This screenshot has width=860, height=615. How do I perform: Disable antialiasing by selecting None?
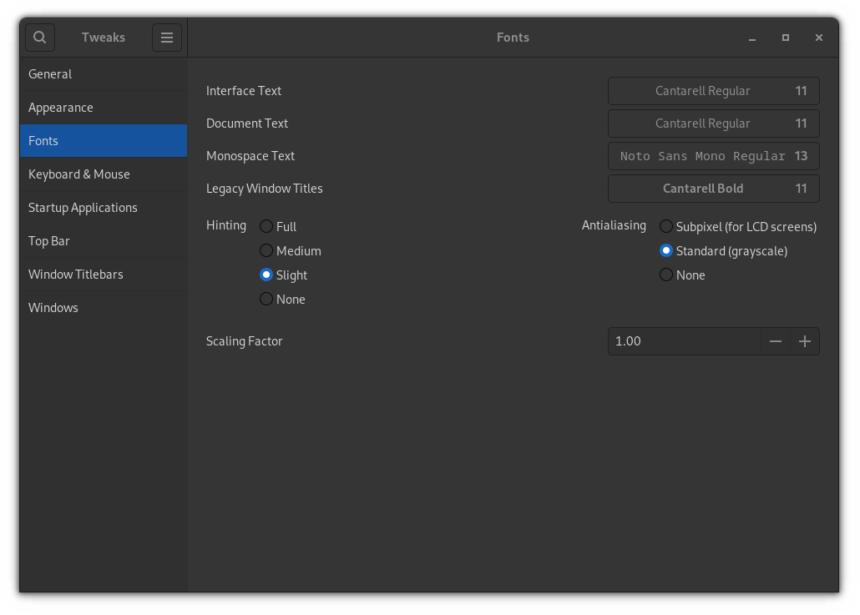[666, 275]
